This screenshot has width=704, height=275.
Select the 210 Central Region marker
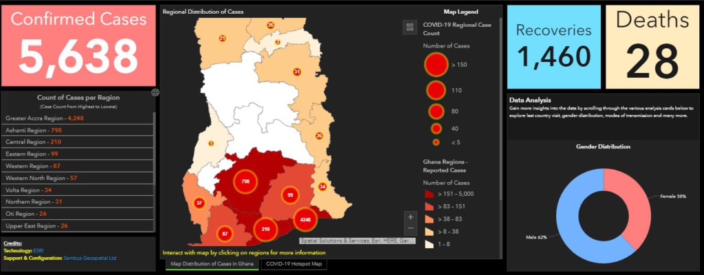click(x=265, y=229)
